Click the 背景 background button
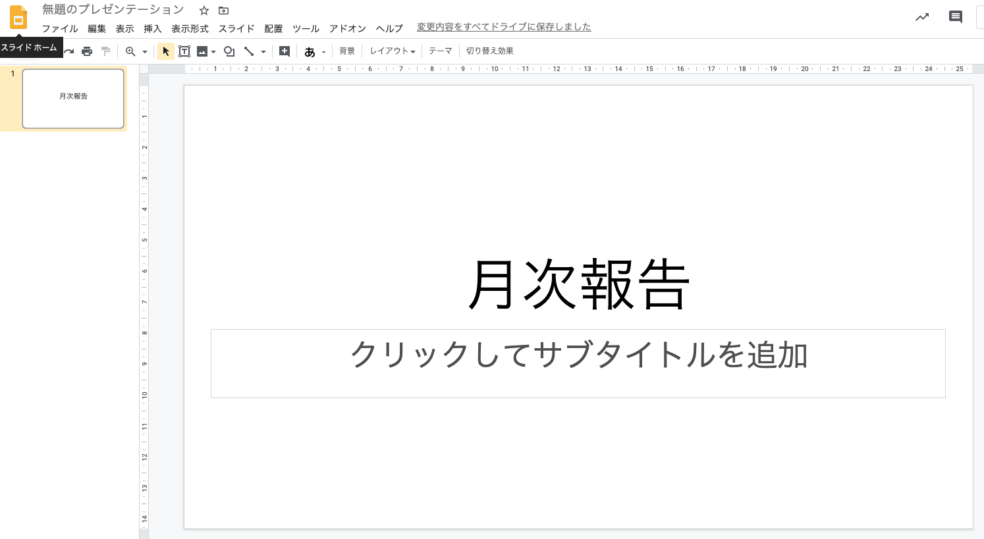984x539 pixels. point(347,51)
